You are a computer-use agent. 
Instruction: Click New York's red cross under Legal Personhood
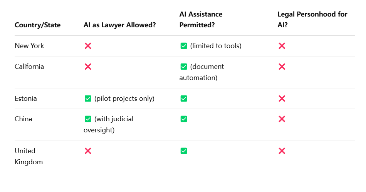tap(282, 46)
